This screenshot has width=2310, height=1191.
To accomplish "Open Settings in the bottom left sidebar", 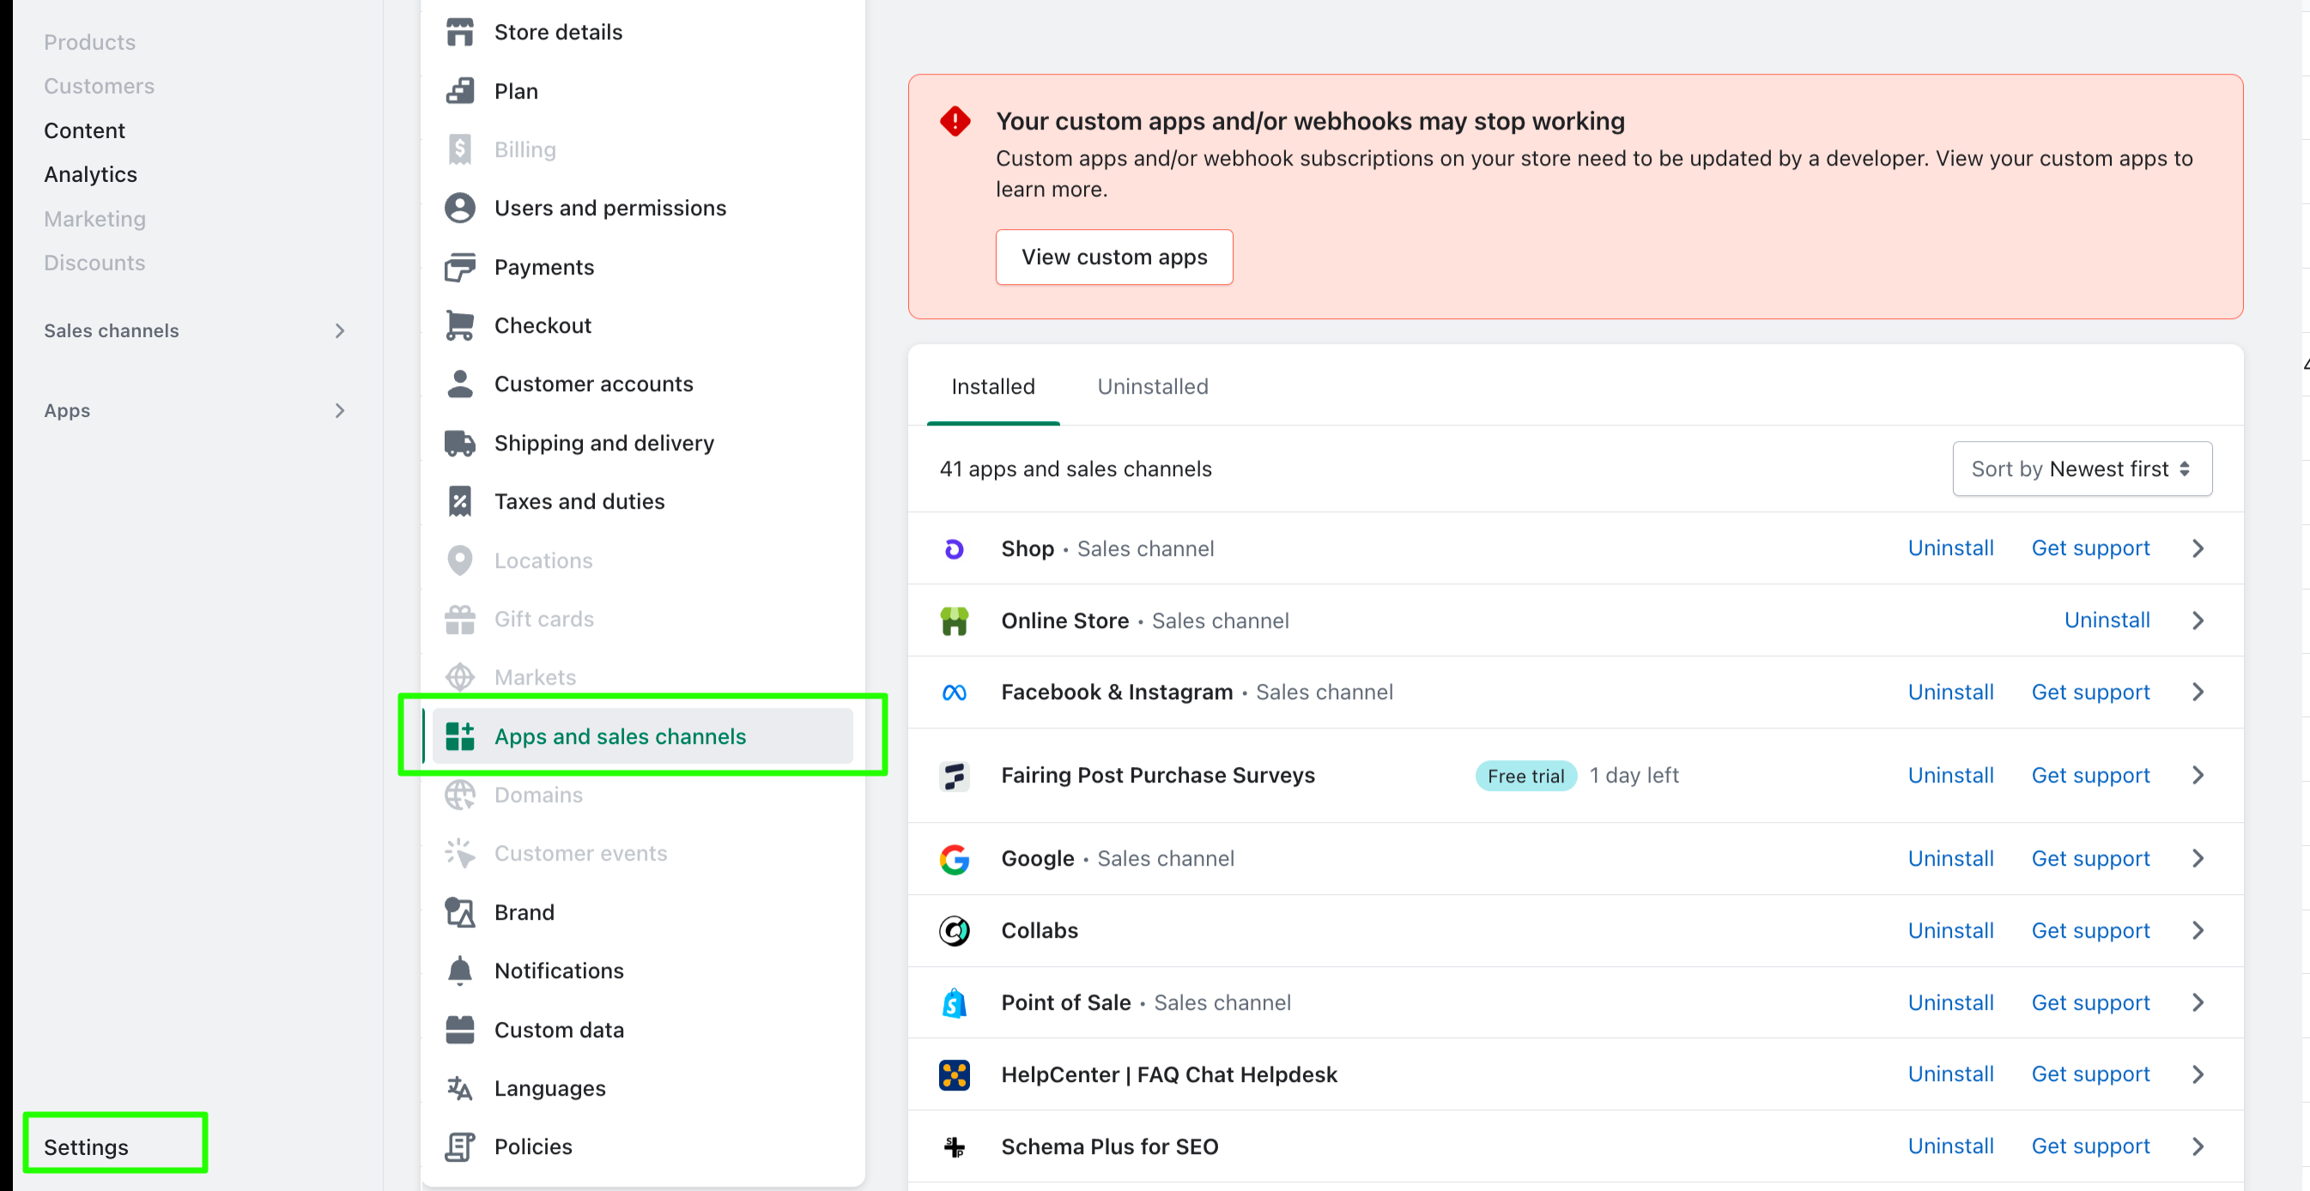I will [86, 1147].
